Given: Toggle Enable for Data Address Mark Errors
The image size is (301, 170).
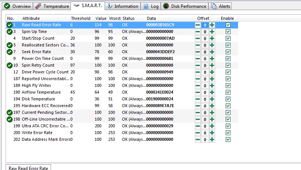Looking at the screenshot, I should (x=228, y=140).
